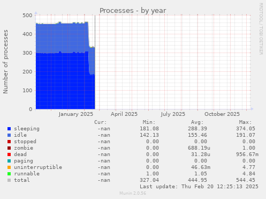Click the chart title Processes - by year
The image size is (266, 199).
pyautogui.click(x=133, y=11)
